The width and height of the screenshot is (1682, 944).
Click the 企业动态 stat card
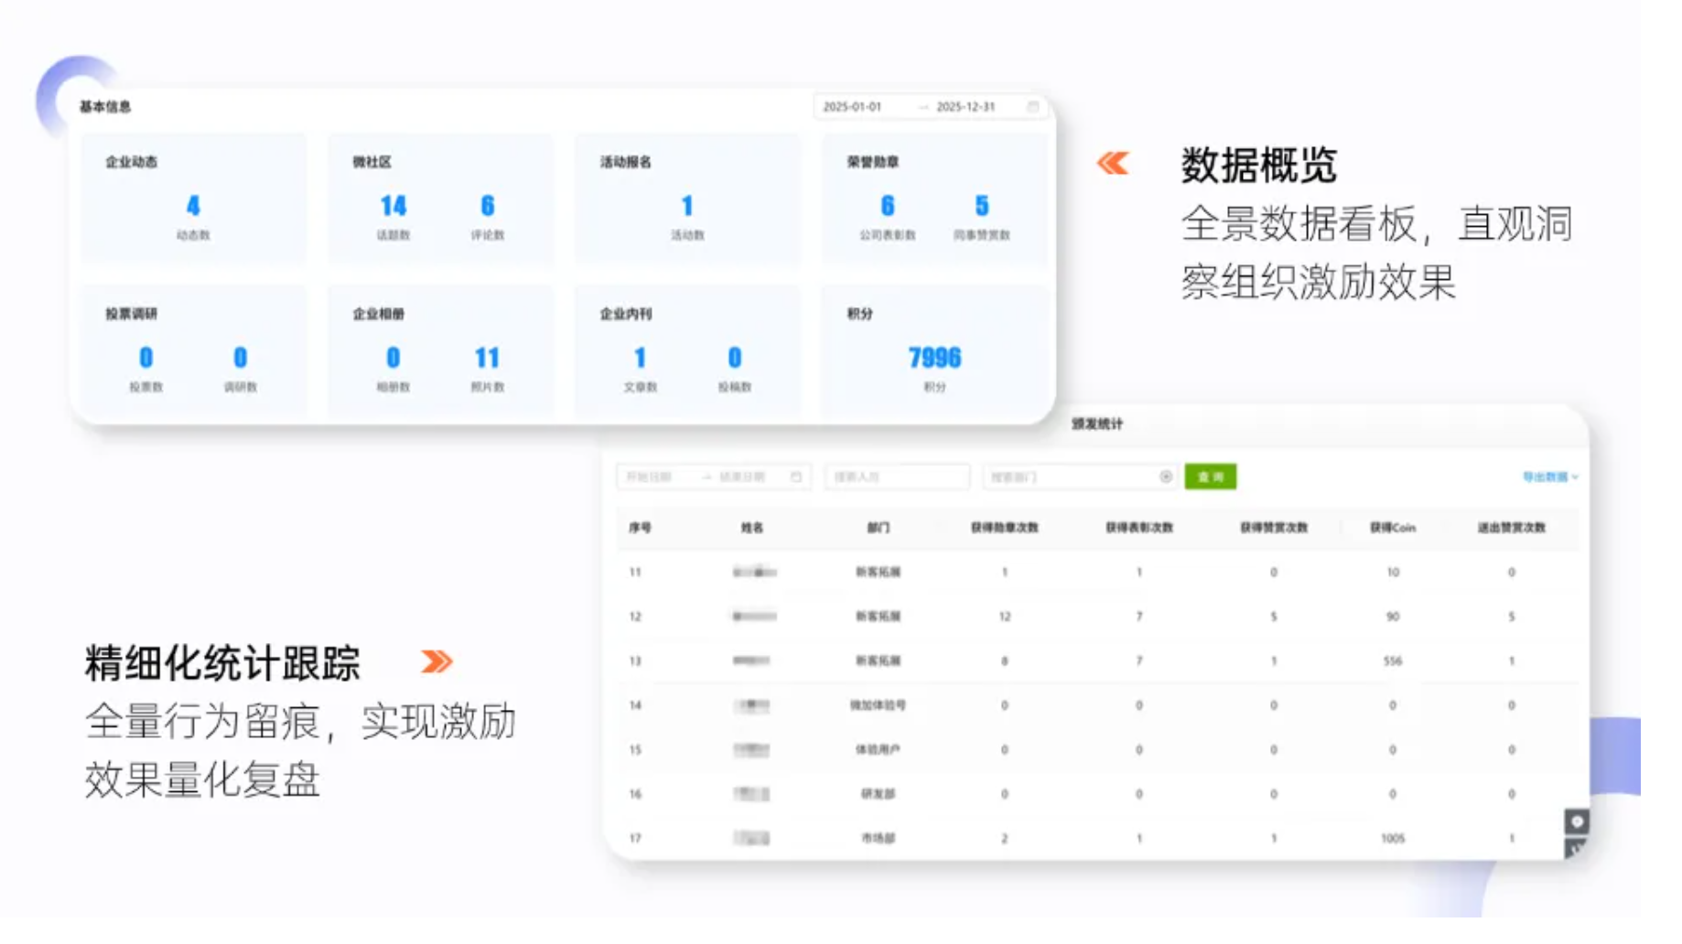point(194,198)
